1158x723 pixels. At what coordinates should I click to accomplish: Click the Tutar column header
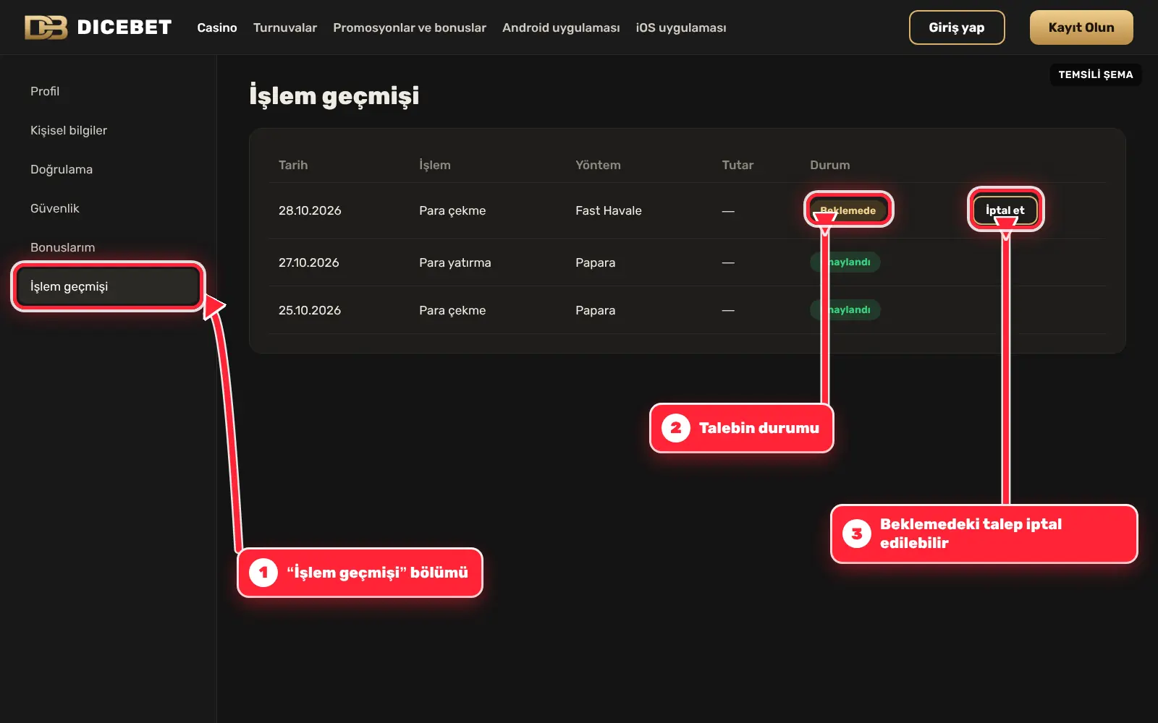(738, 165)
